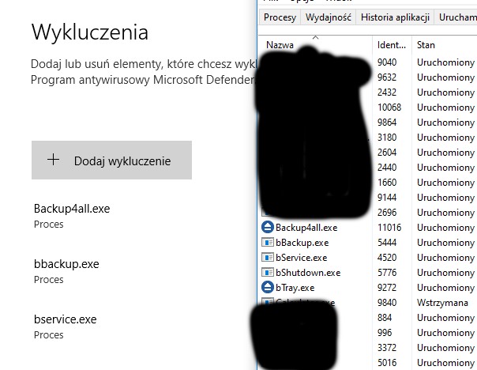
Task: Select the bTray.exe process name
Action: [x=295, y=288]
